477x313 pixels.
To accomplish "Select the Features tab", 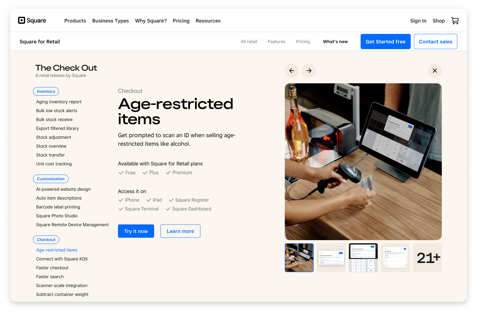I will [x=277, y=42].
